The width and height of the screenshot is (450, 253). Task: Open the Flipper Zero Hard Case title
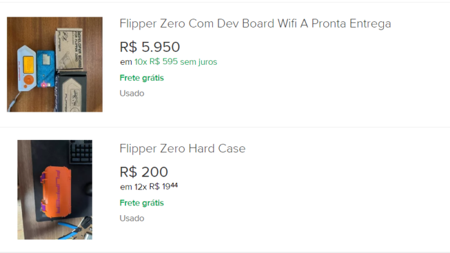point(183,149)
